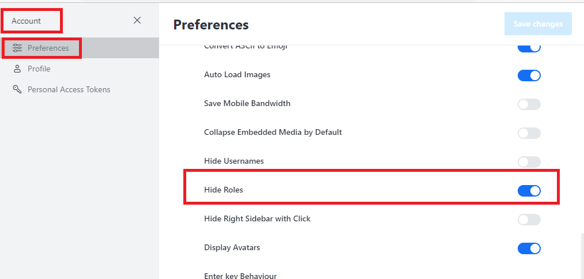584x279 pixels.
Task: Click the Profile person icon
Action: pyautogui.click(x=17, y=69)
